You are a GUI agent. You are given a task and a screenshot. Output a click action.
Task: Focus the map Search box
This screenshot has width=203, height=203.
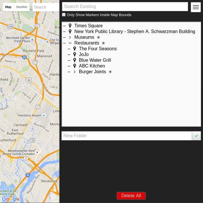tap(46, 7)
